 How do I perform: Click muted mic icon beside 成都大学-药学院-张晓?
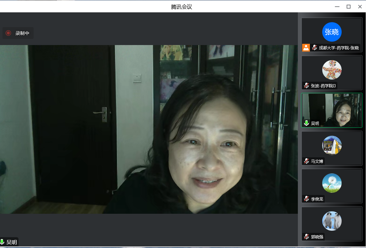point(315,48)
